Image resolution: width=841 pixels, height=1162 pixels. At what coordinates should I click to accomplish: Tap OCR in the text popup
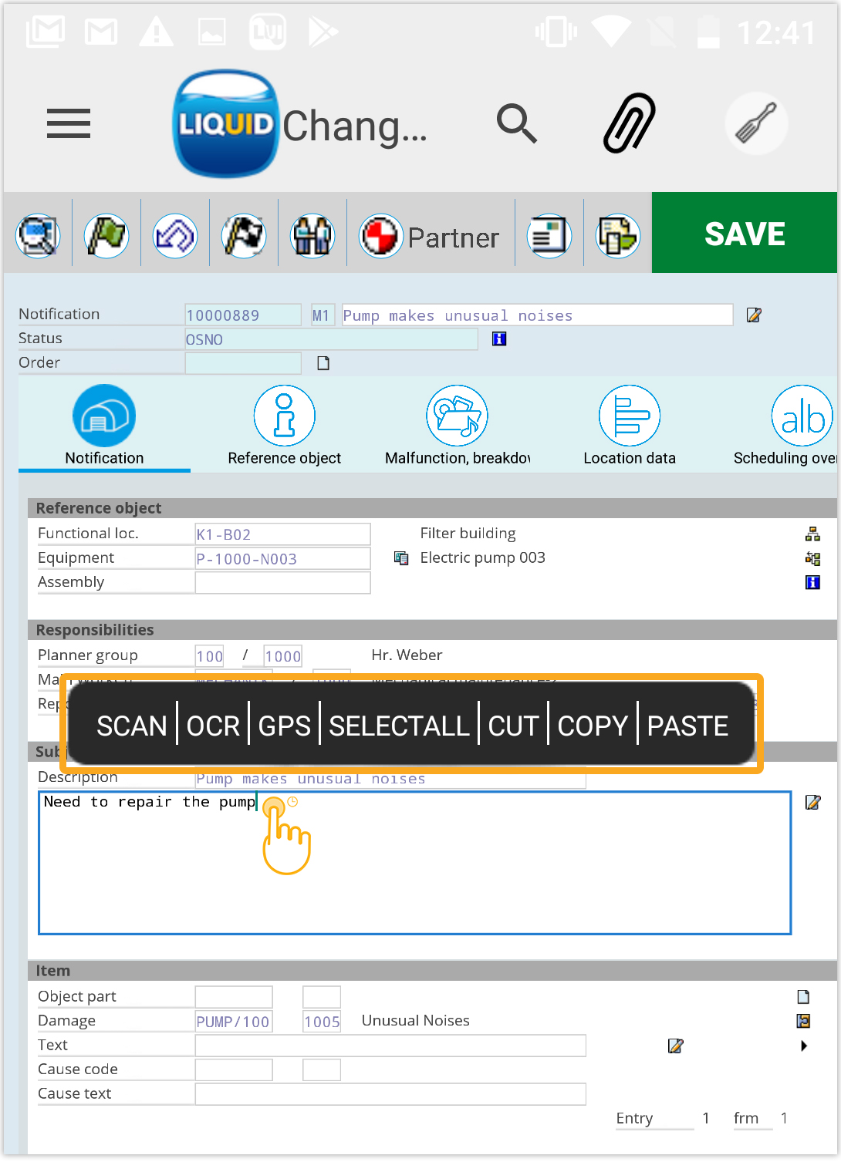point(213,726)
